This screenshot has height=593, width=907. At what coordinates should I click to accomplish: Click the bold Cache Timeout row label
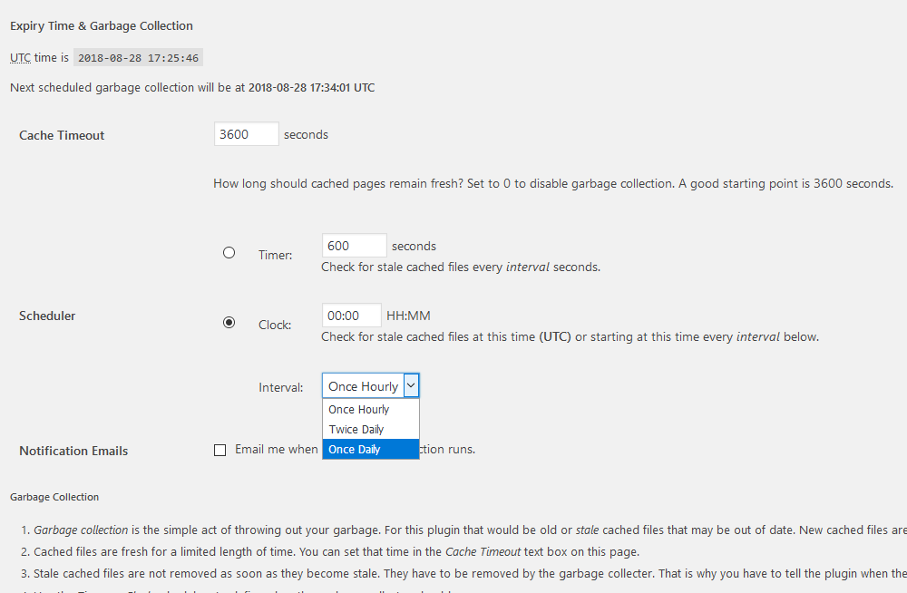click(x=62, y=135)
